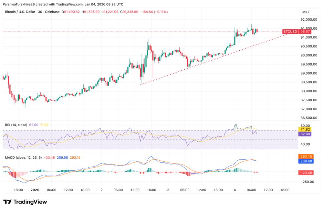Click the day 3 label on time axis
This screenshot has height=210, width=323.
[168, 190]
